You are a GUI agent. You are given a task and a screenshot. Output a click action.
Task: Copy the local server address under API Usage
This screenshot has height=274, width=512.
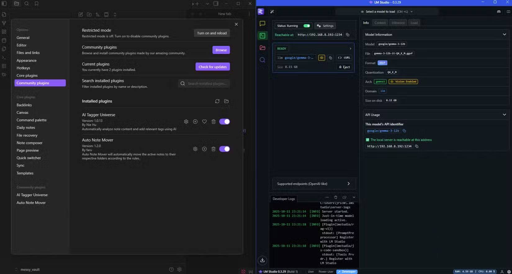417,146
